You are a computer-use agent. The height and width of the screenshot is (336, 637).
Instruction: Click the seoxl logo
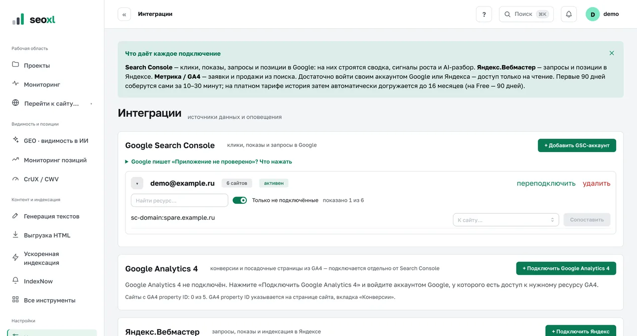(x=34, y=19)
